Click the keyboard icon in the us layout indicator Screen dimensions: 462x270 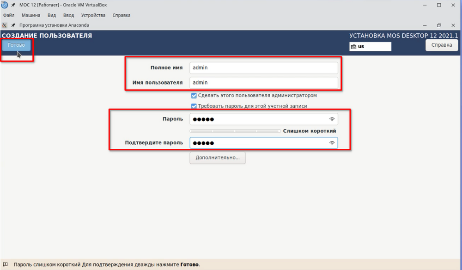click(x=353, y=47)
